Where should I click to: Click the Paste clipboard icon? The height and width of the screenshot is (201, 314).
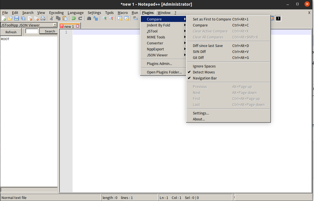pyautogui.click(x=65, y=19)
